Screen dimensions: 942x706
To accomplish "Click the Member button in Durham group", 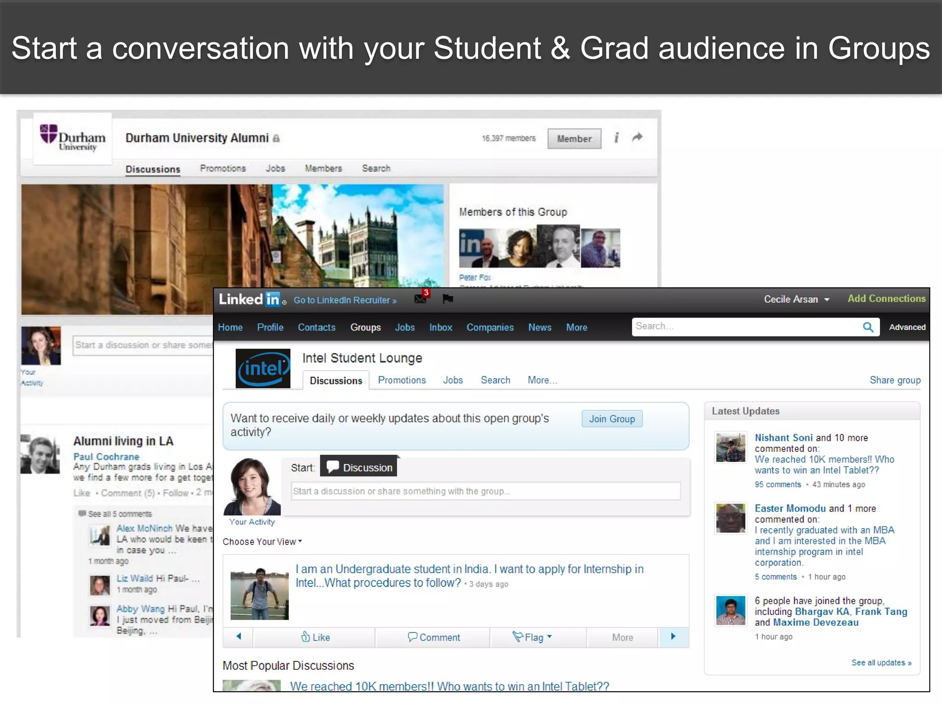I will click(574, 138).
